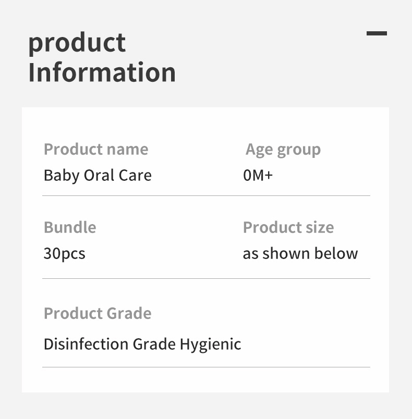Image resolution: width=412 pixels, height=419 pixels.
Task: Select the Bundle label
Action: (x=70, y=227)
